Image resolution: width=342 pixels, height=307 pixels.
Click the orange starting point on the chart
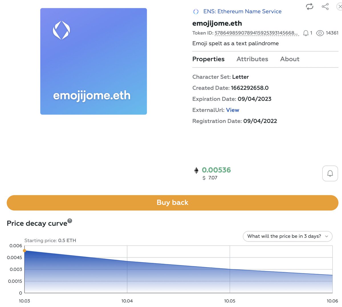pos(25,251)
